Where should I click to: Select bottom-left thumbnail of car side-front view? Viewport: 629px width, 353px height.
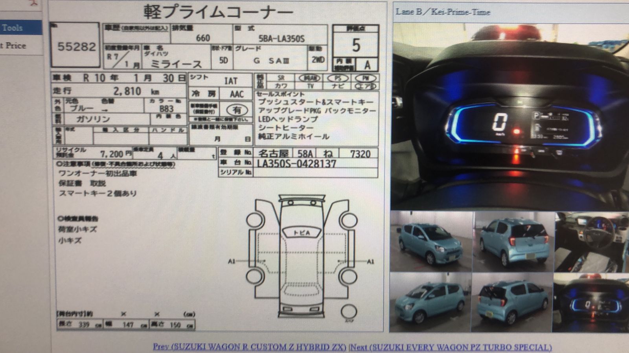[x=430, y=302]
